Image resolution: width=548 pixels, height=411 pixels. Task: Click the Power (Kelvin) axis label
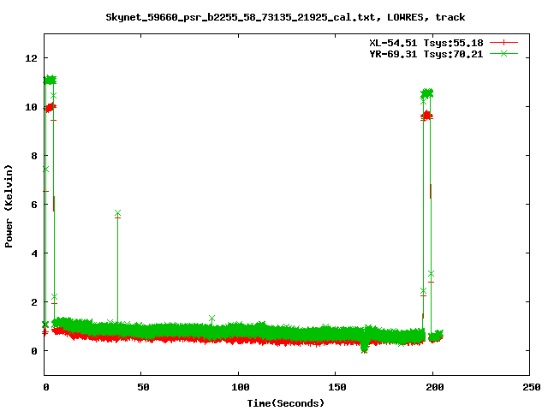pyautogui.click(x=9, y=206)
